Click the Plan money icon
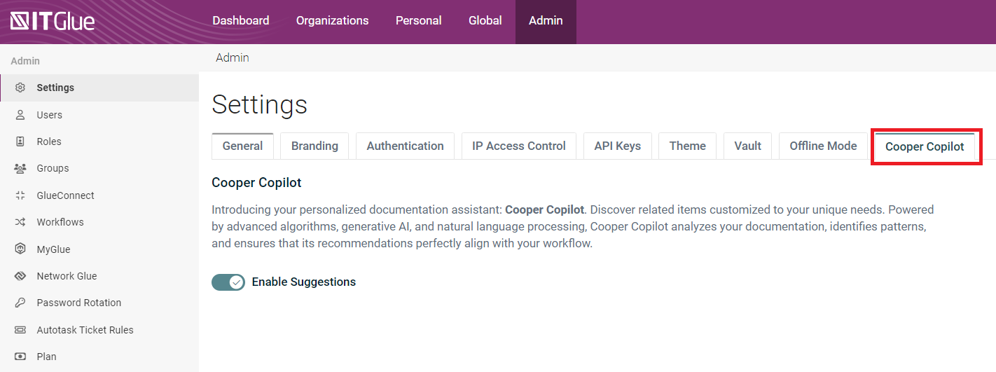The image size is (996, 372). click(x=20, y=357)
